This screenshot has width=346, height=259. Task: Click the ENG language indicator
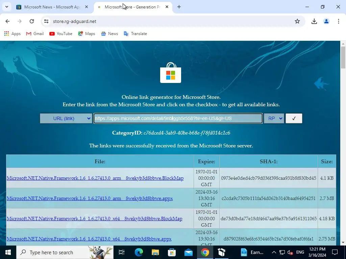pyautogui.click(x=300, y=252)
